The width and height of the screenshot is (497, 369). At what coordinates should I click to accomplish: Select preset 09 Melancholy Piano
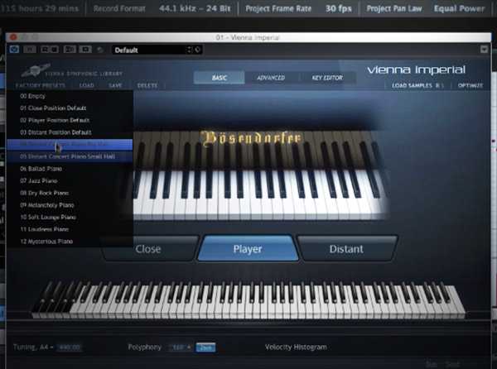[70, 205]
